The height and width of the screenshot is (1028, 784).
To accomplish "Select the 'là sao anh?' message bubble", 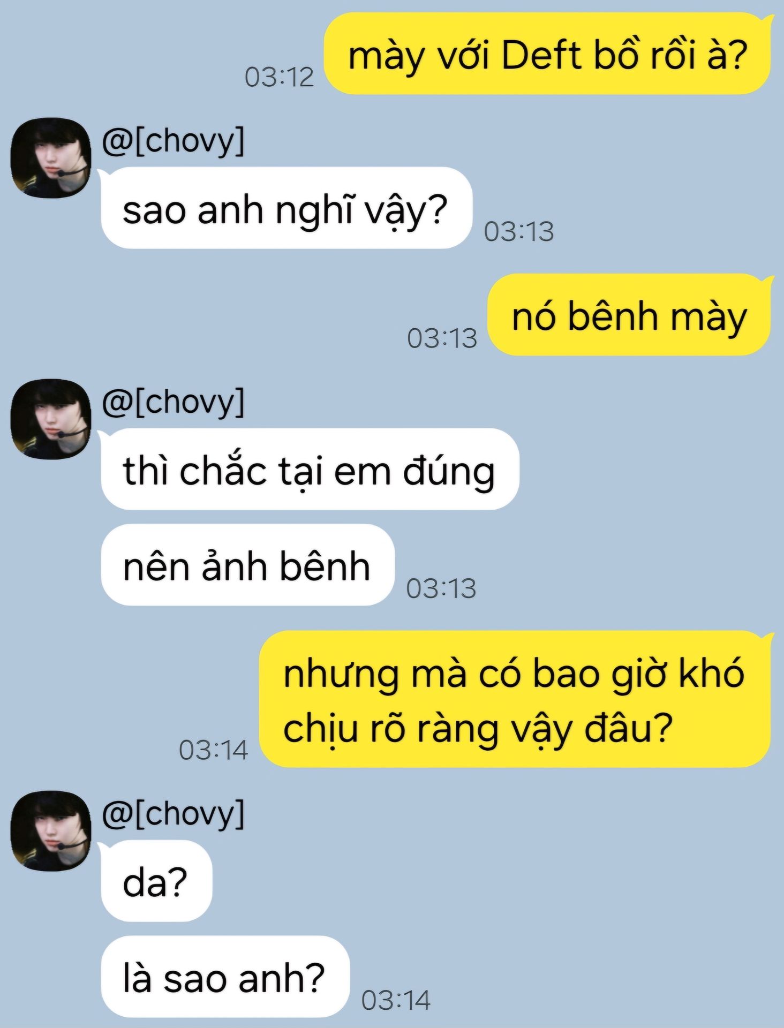I will point(225,977).
